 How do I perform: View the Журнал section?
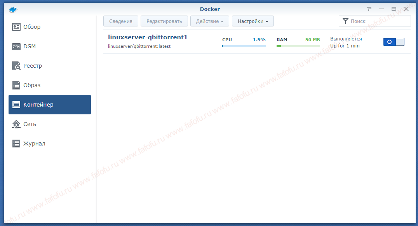point(50,144)
